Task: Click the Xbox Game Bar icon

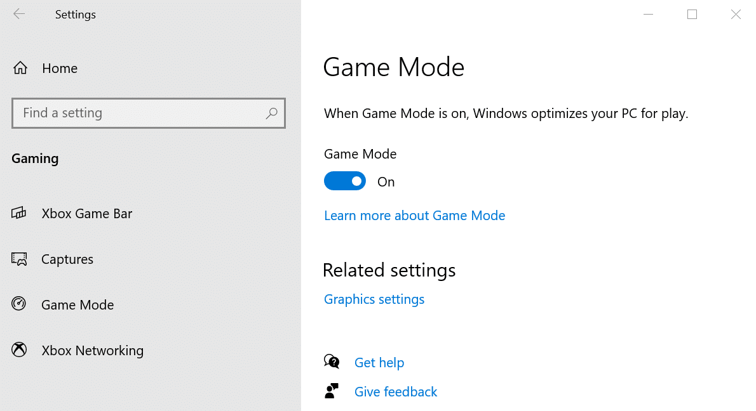Action: click(19, 212)
